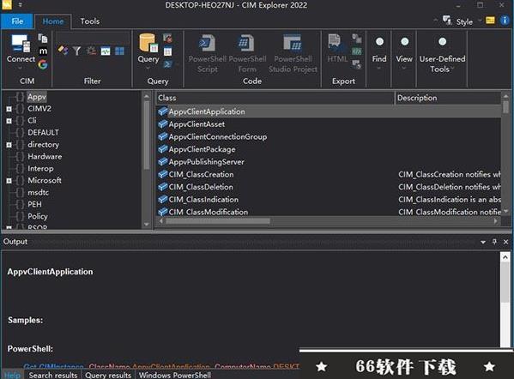This screenshot has width=514, height=379.
Task: Click the eraser clear-filter icon
Action: point(63,51)
